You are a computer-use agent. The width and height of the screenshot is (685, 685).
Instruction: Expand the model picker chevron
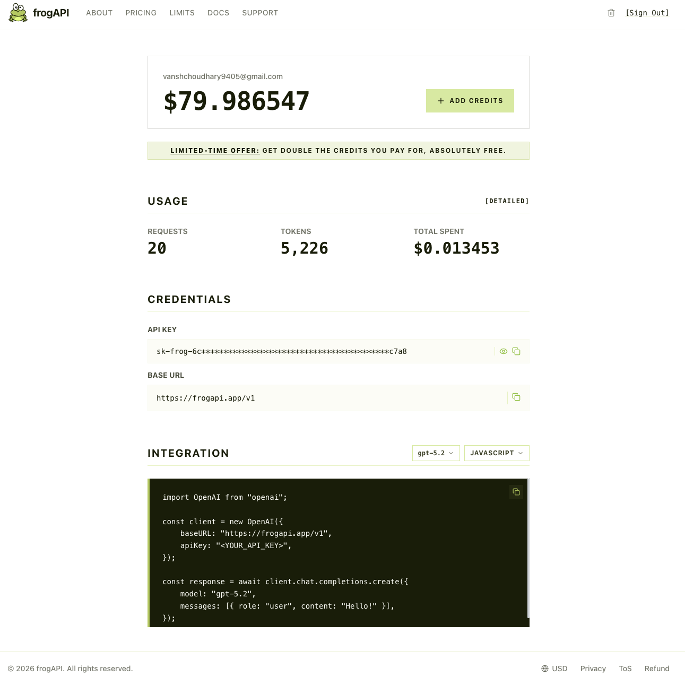452,453
